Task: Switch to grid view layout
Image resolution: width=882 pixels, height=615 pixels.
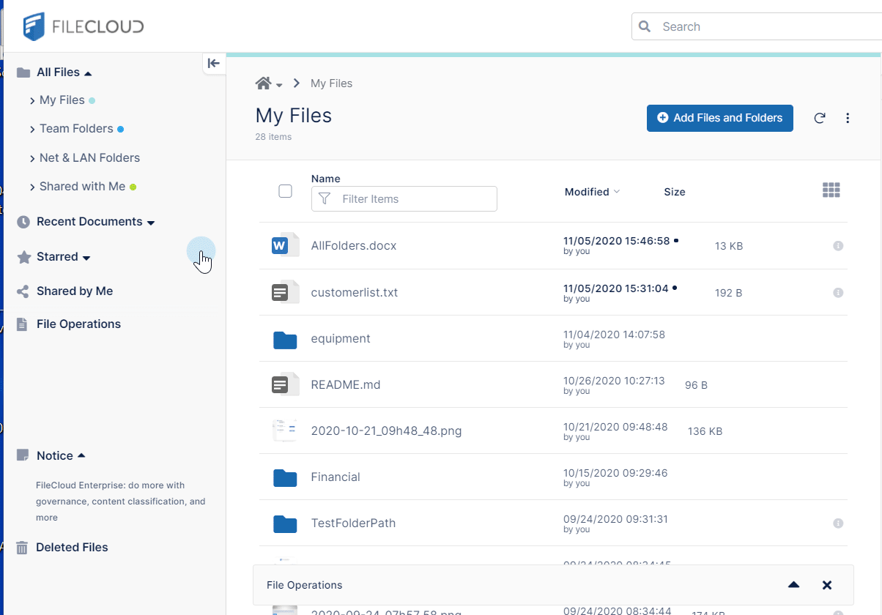Action: pos(831,190)
